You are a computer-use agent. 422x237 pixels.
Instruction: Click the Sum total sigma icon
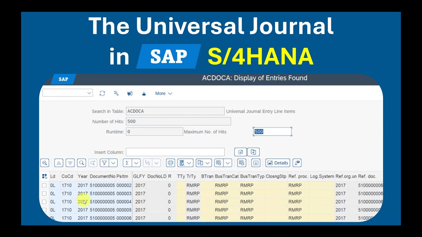(x=127, y=163)
